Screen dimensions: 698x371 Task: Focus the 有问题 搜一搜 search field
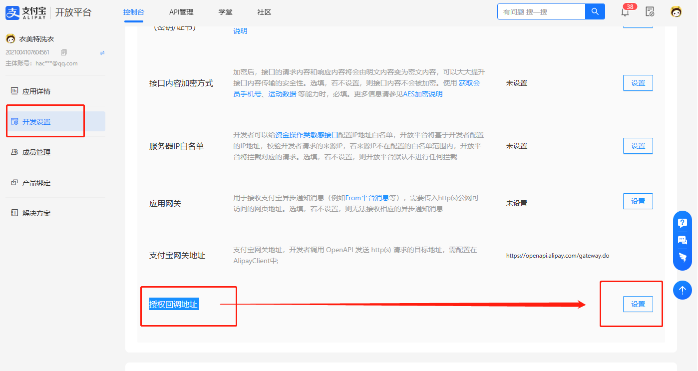(x=541, y=11)
